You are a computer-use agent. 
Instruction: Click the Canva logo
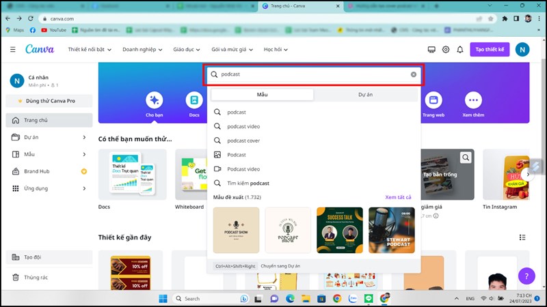(40, 49)
